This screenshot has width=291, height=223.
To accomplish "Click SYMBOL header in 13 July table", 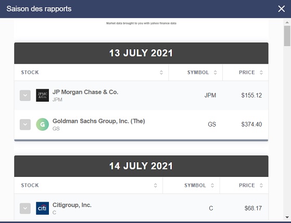I will point(198,72).
